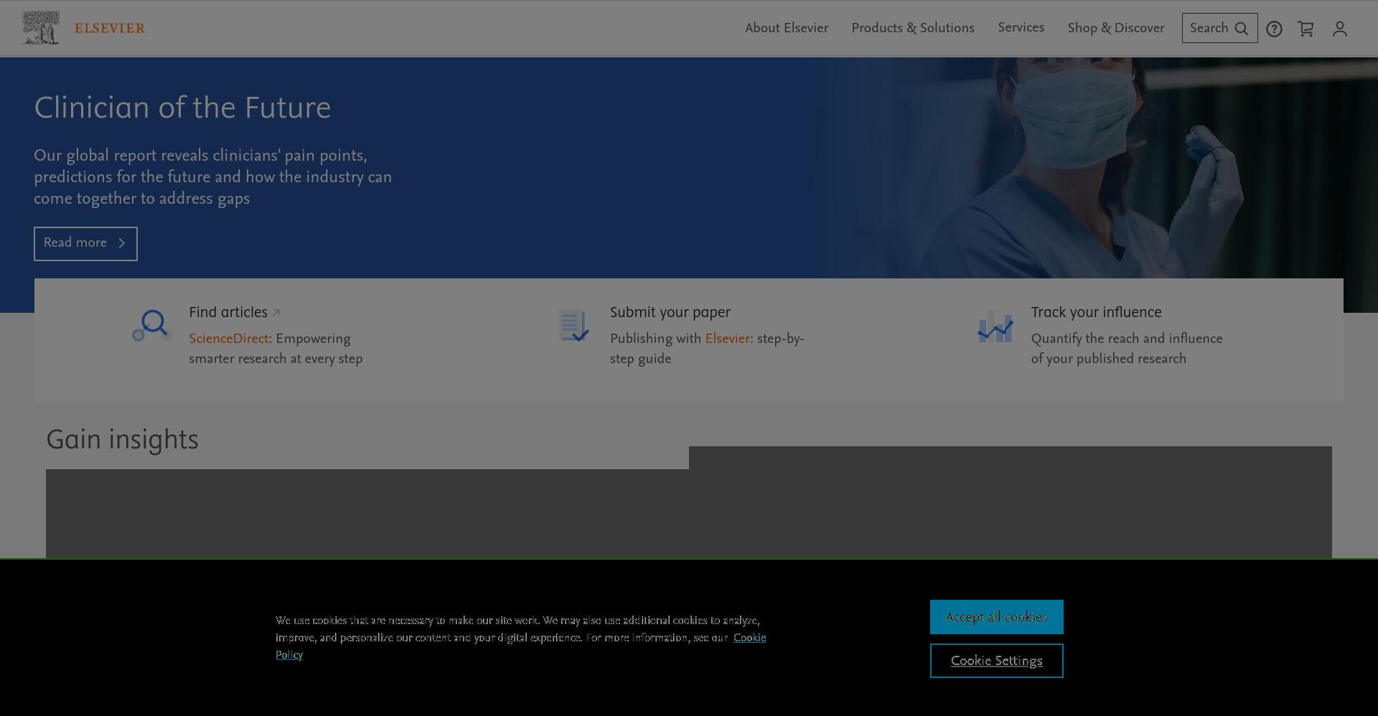Open the Shop & Discover menu
Viewport: 1378px width, 716px height.
pos(1116,28)
